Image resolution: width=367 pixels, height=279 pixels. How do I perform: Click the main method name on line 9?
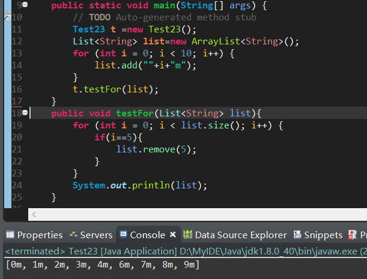tap(165, 5)
